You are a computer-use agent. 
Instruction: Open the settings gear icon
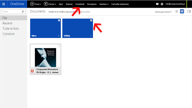click(x=162, y=4)
